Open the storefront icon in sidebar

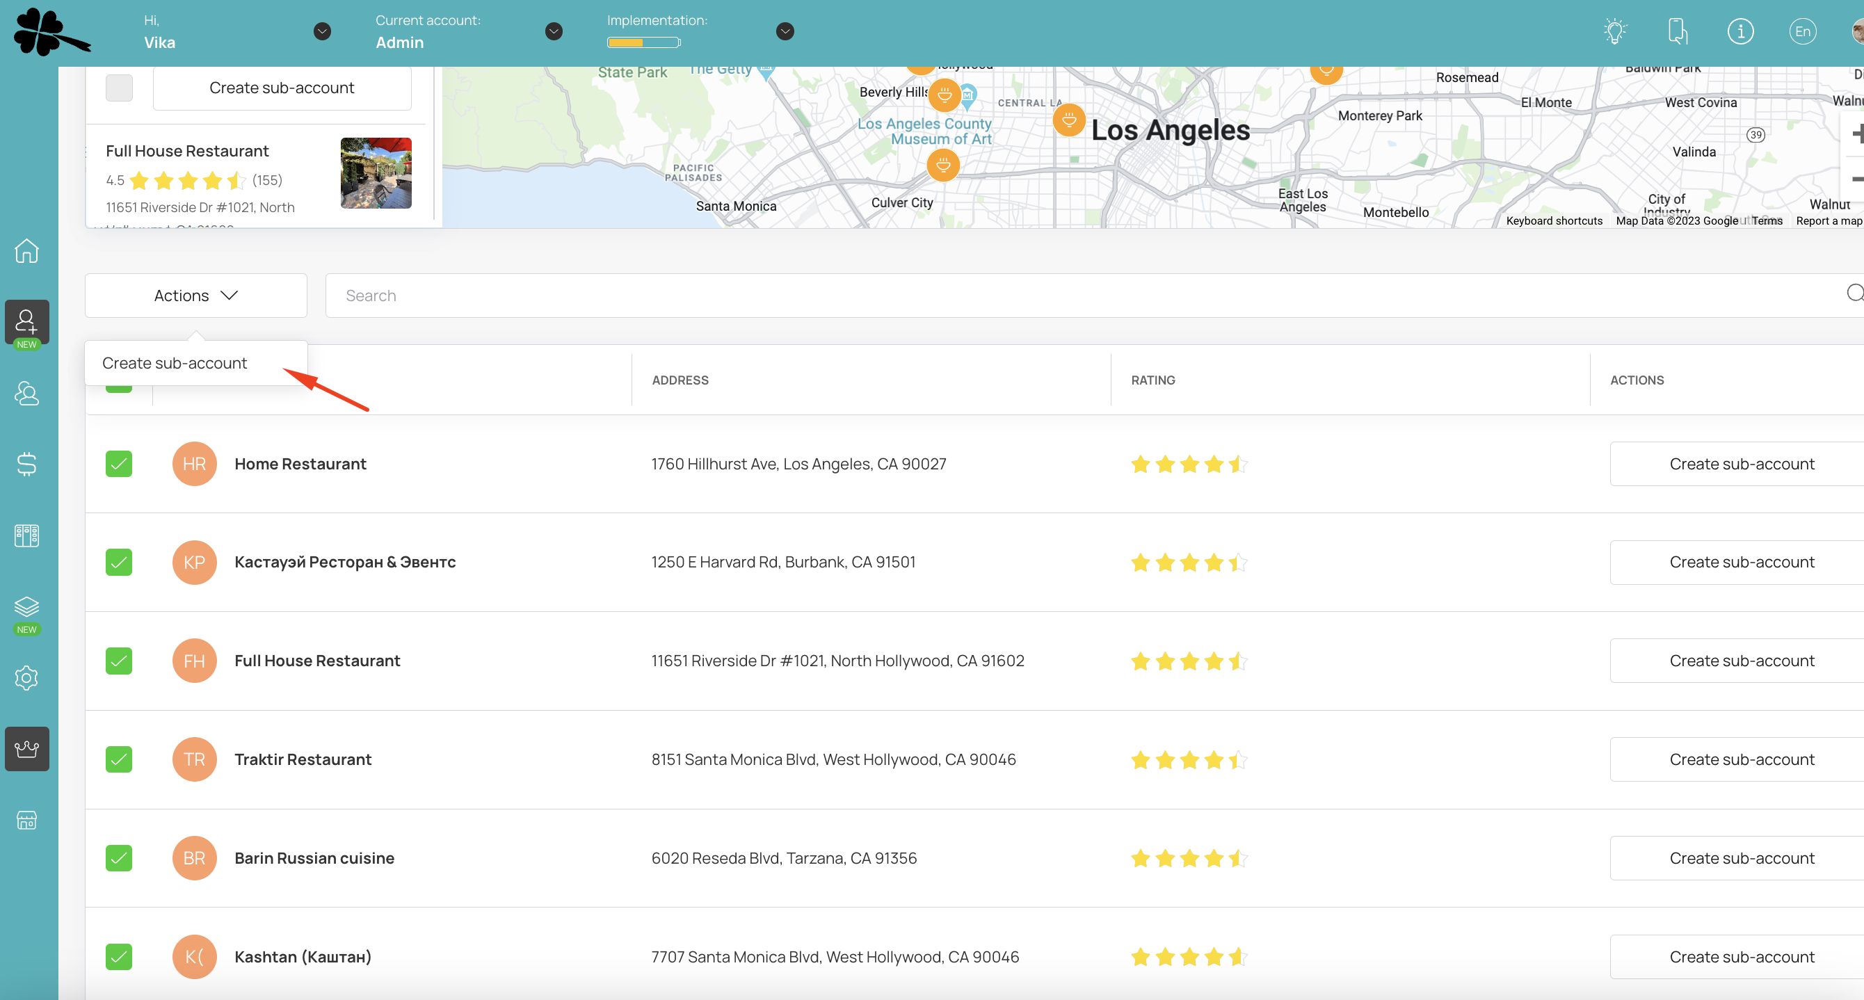(x=26, y=820)
